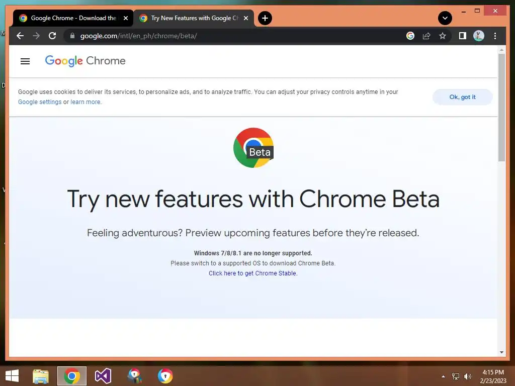Open a new tab with the plus button
Screen dimensions: 515x386
click(x=265, y=18)
